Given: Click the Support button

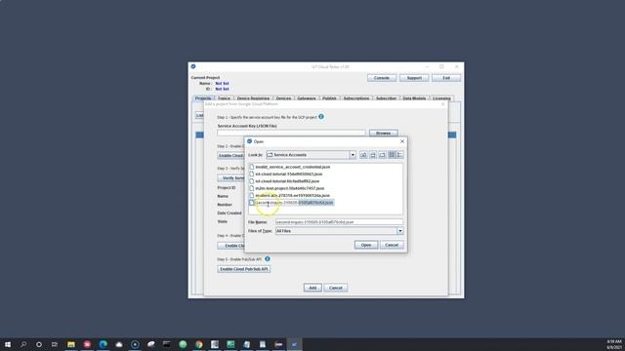Looking at the screenshot, I should point(414,78).
